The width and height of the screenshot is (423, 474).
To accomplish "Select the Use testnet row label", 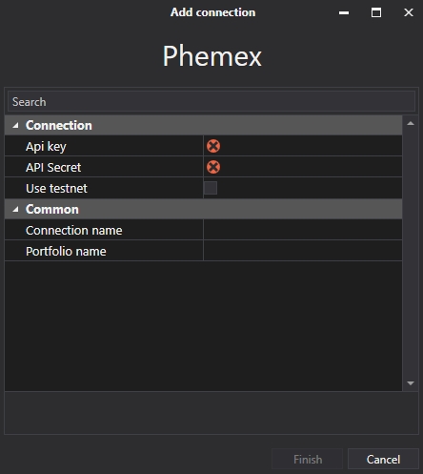I will click(56, 189).
